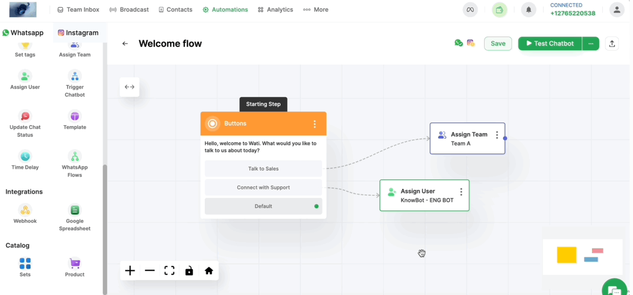Screen dimensions: 633x295
Task: Open Assign User node options menu
Action: coord(461,192)
